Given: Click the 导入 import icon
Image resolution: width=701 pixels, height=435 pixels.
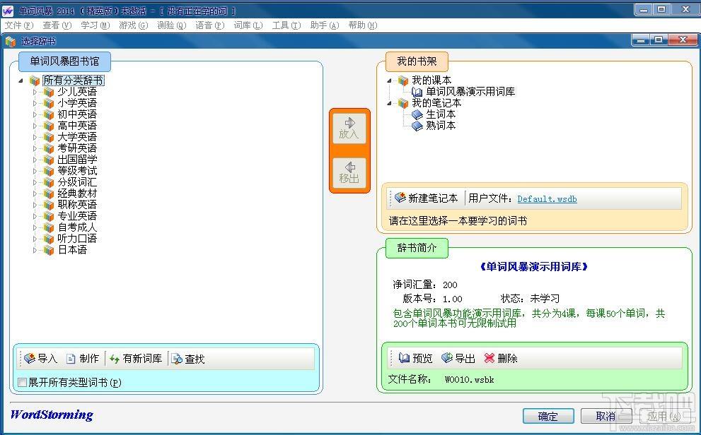Looking at the screenshot, I should point(30,358).
